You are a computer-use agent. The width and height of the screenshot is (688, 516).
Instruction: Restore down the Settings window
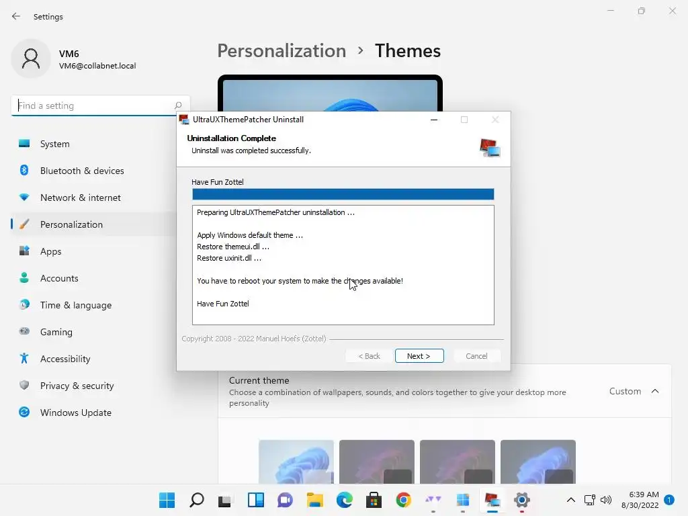(642, 11)
